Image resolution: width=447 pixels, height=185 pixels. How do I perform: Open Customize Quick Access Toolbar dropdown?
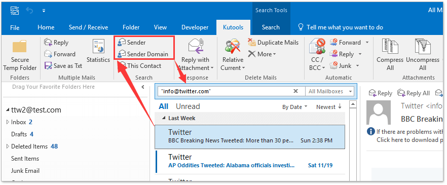click(44, 11)
